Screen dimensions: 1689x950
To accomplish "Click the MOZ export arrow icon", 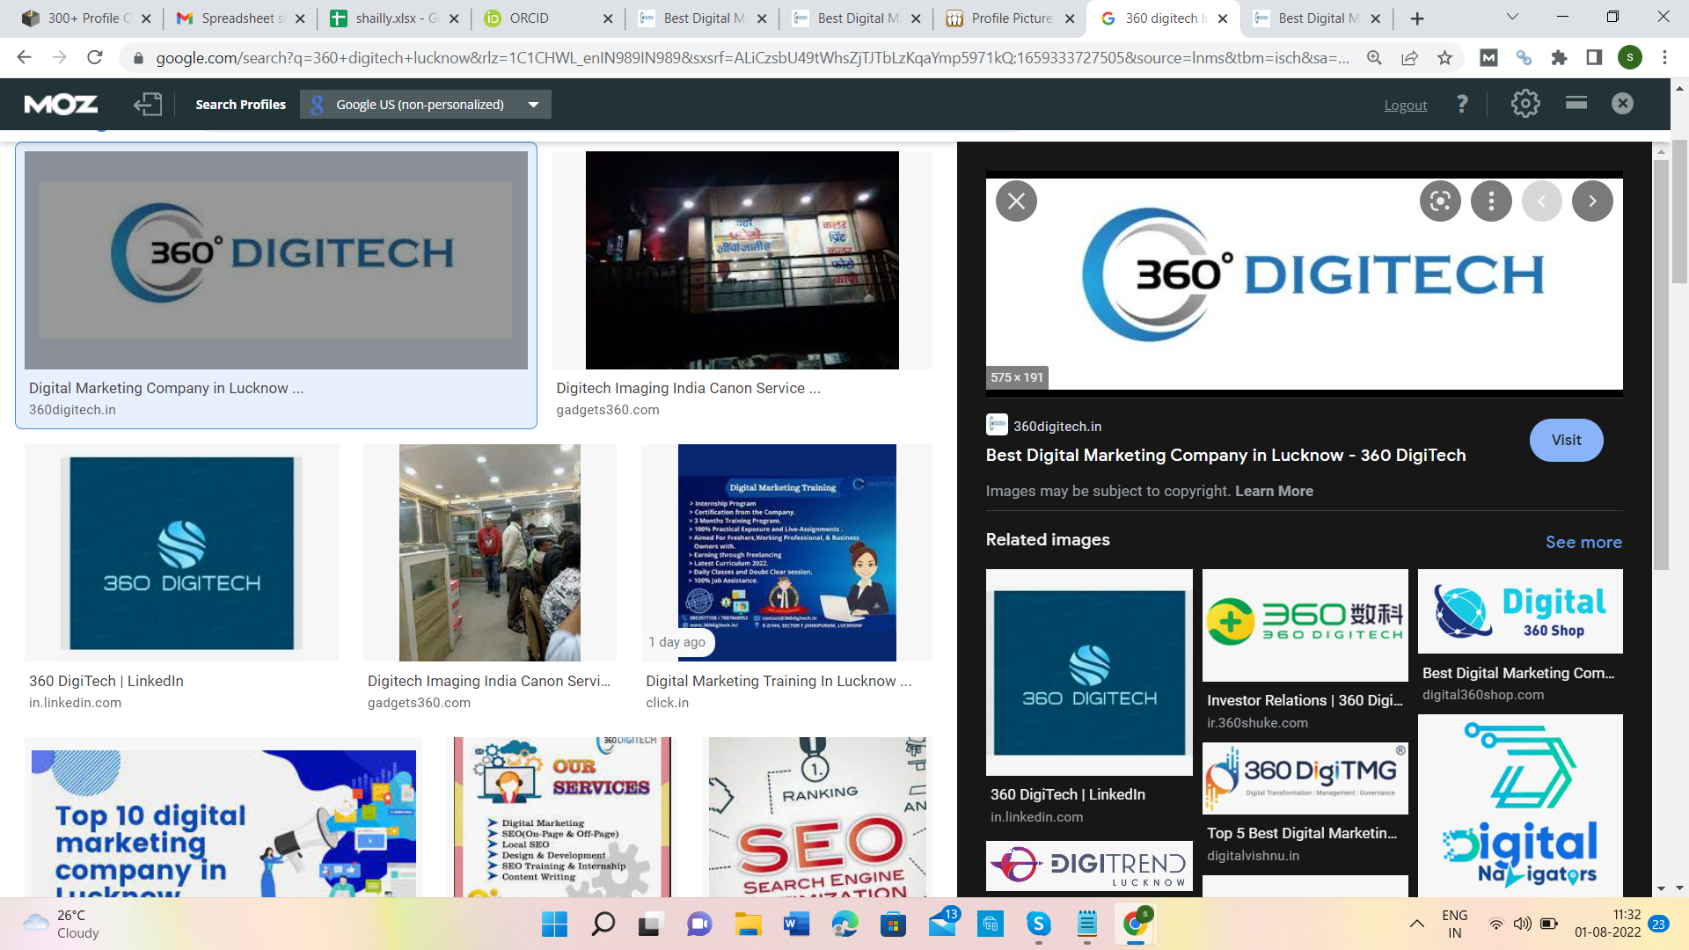I will point(148,104).
